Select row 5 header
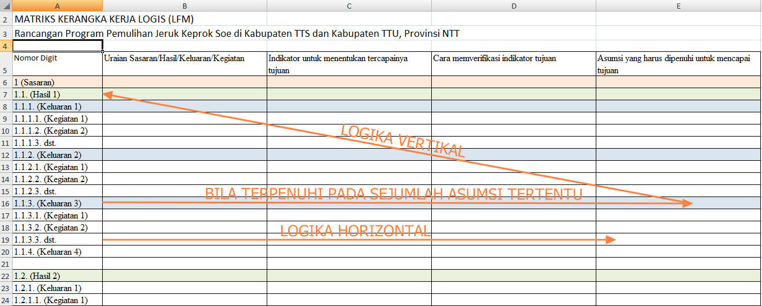This screenshot has width=762, height=306. (6, 64)
